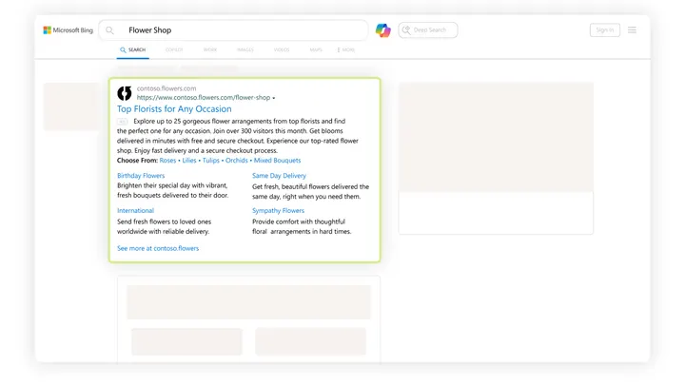
Task: Click the Microsoft Bing logo
Action: point(68,30)
